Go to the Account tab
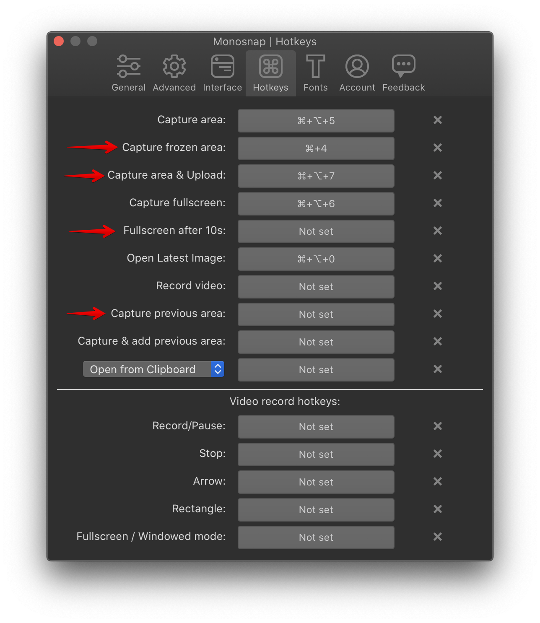This screenshot has width=540, height=623. tap(357, 73)
